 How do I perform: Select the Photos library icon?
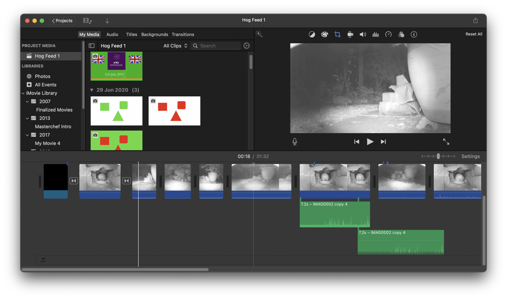[x=29, y=76]
